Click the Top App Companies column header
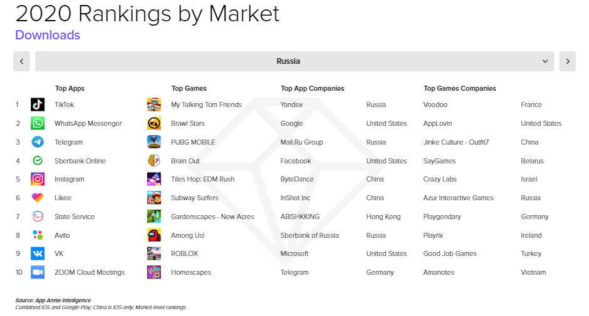The width and height of the screenshot is (589, 316). [313, 88]
